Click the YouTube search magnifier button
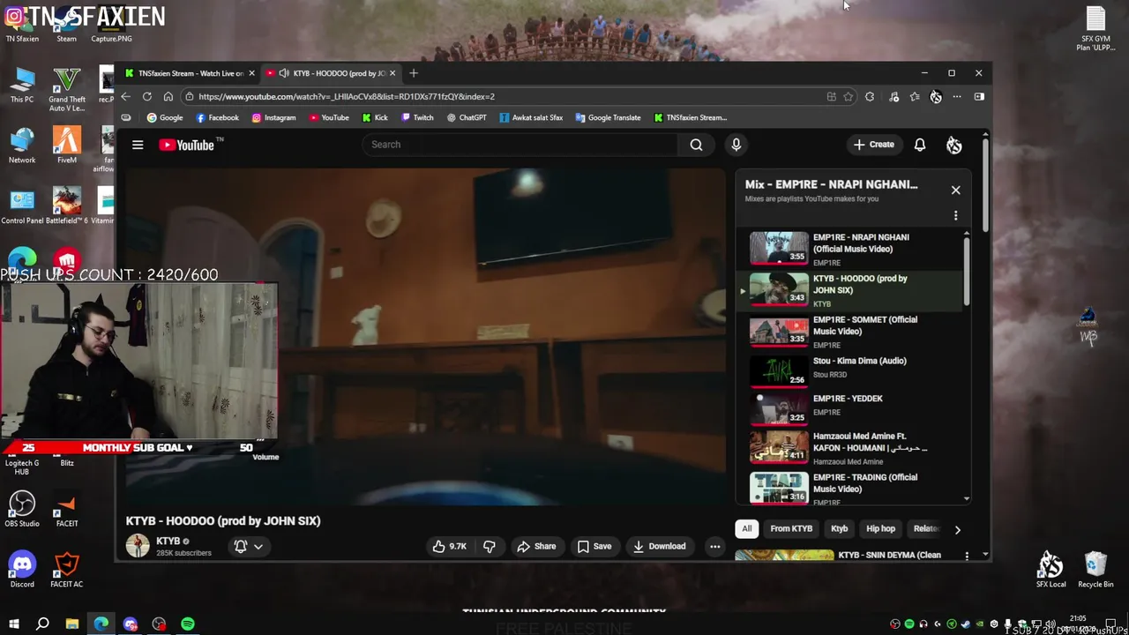Screen dimensions: 1129x635 tap(696, 145)
